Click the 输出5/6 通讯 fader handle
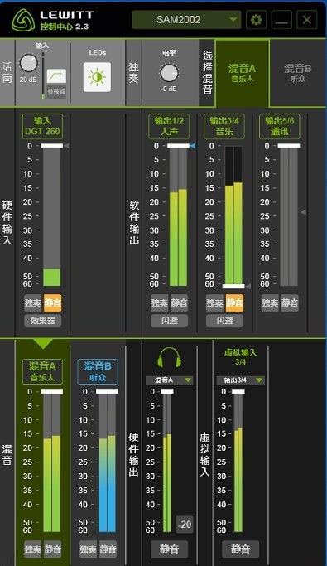This screenshot has width=327, height=566. (289, 146)
